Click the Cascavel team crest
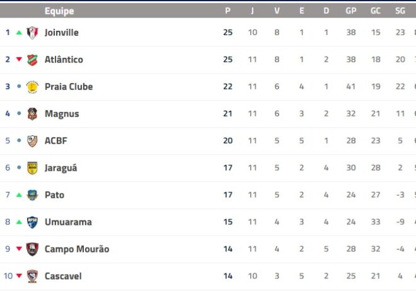 pyautogui.click(x=32, y=276)
